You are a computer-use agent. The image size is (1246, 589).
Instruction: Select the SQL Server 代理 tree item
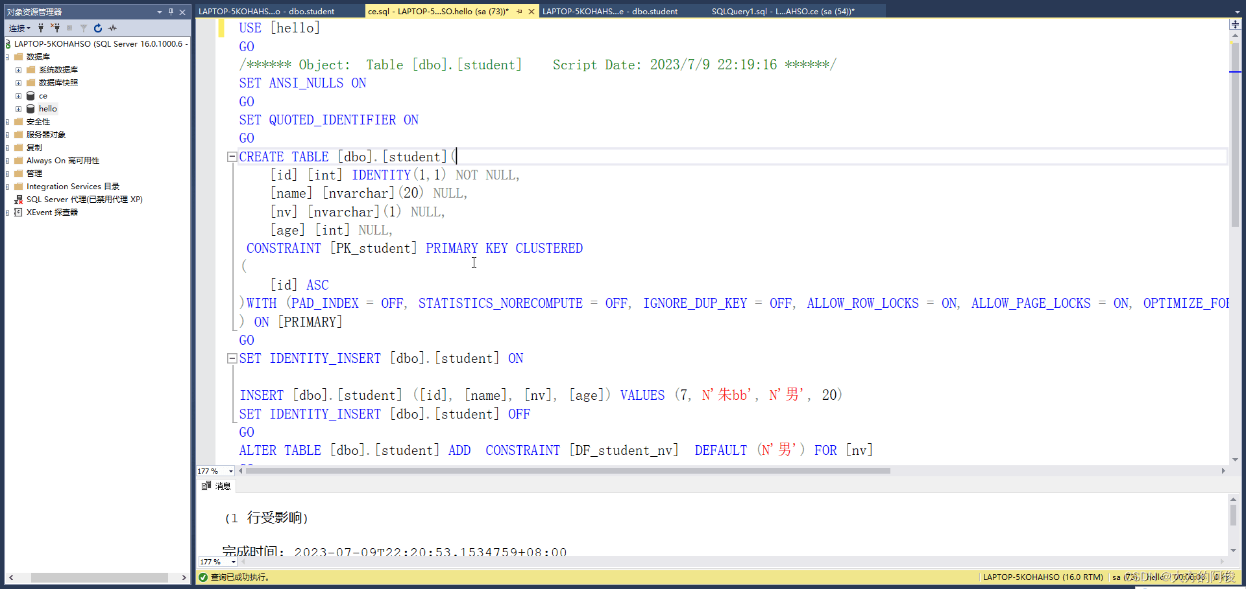pyautogui.click(x=84, y=200)
